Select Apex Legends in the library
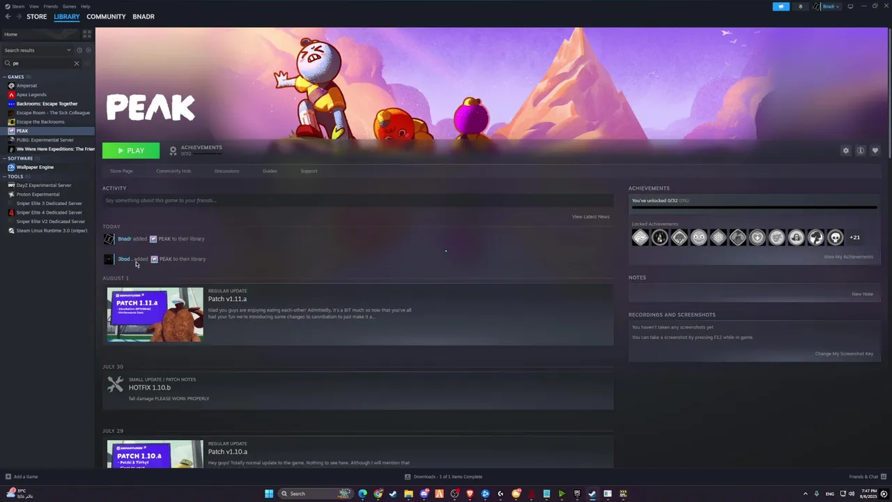Viewport: 892px width, 502px height. [31, 95]
